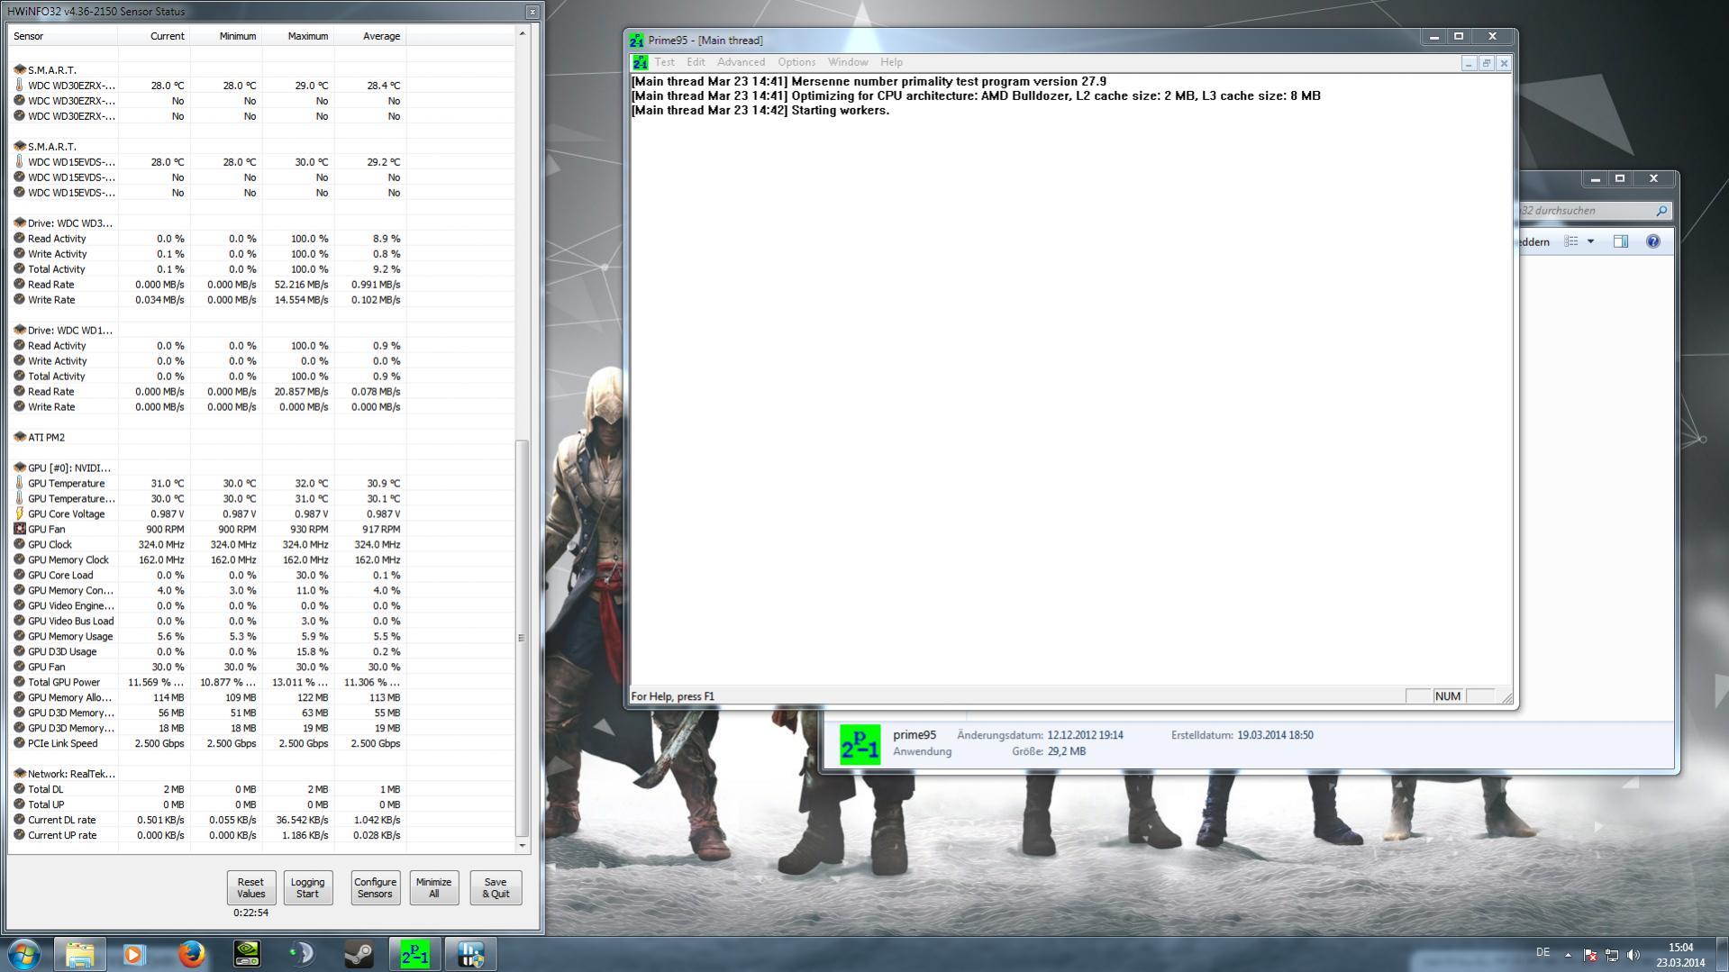The image size is (1729, 972).
Task: Click the Current column header
Action: coord(153,36)
